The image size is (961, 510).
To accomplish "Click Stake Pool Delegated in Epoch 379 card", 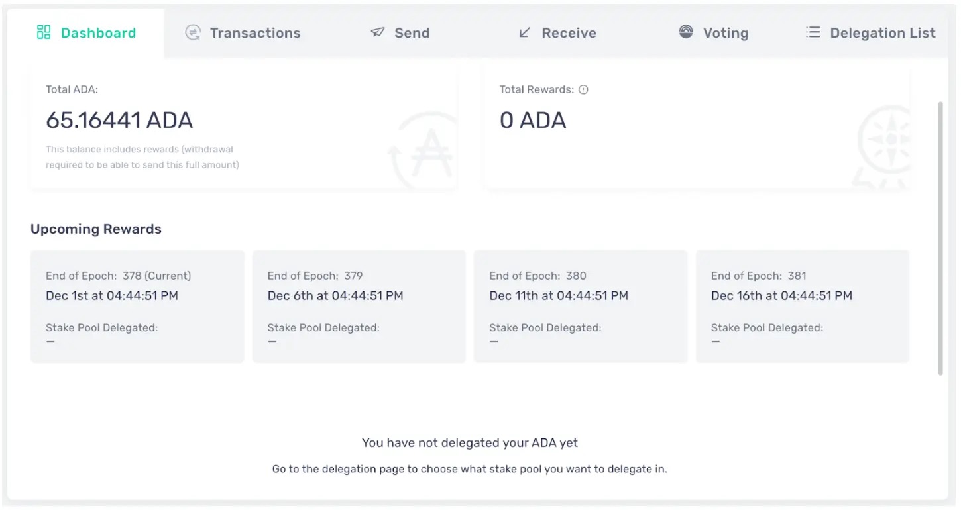I will [x=323, y=327].
